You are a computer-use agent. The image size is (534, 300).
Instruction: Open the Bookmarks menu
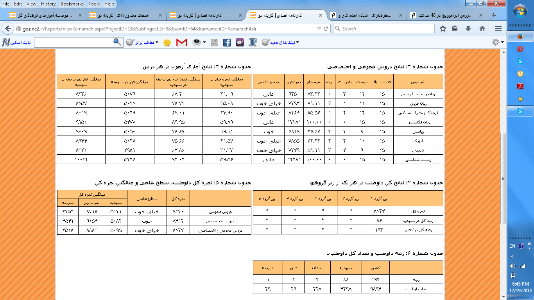(x=72, y=4)
